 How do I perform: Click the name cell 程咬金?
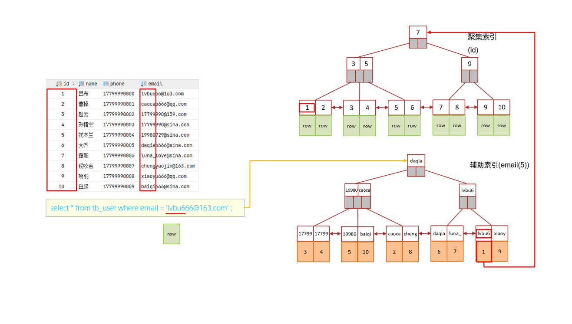(x=86, y=166)
